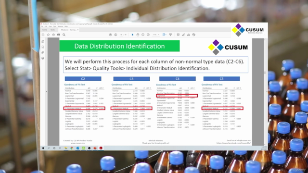Open File Explorer from taskbar
Viewport: 308px width, 173px height.
66,148
